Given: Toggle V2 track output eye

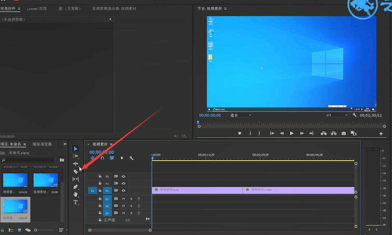Looking at the screenshot, I should [123, 183].
